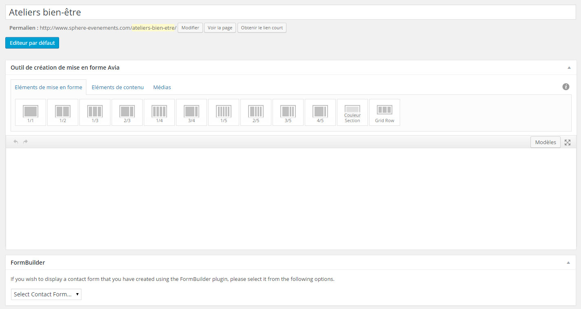This screenshot has height=309, width=581.
Task: Open the Avia builder info icon
Action: [566, 87]
